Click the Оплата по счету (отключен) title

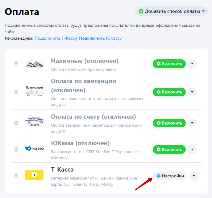coord(94,117)
